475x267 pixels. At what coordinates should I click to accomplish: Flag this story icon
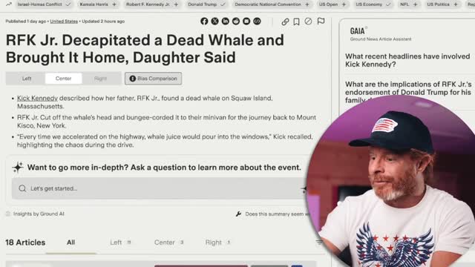pyautogui.click(x=321, y=22)
